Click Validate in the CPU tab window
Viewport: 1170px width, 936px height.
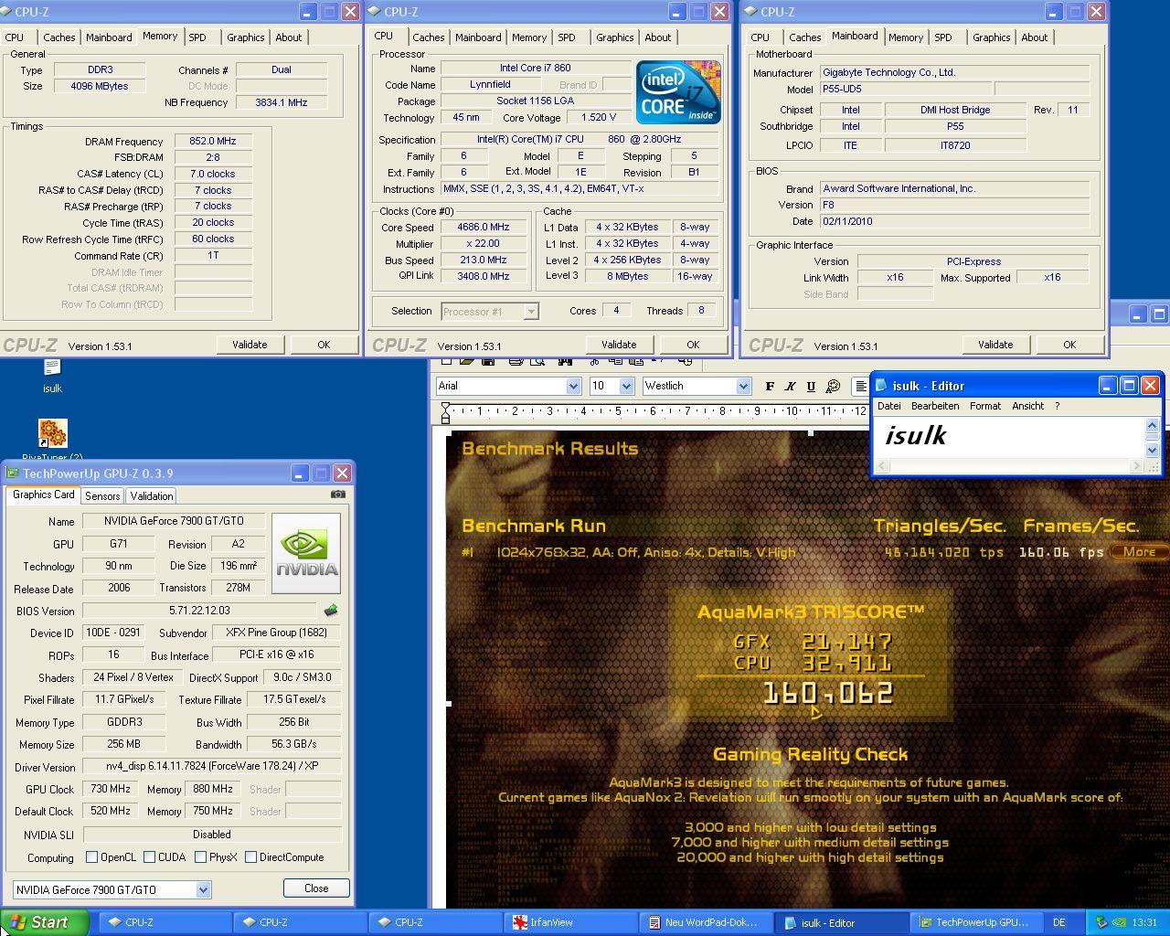click(619, 345)
